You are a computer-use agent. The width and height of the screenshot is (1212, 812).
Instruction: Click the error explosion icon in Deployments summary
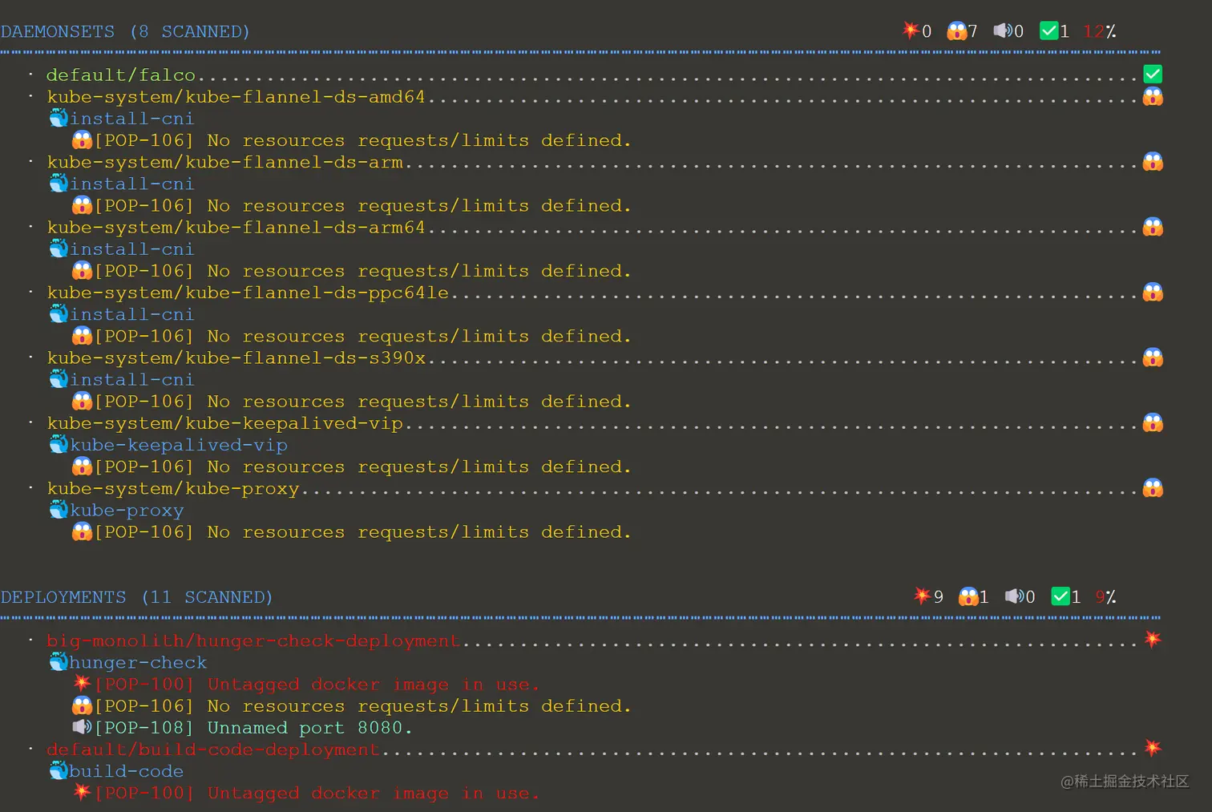coord(922,596)
